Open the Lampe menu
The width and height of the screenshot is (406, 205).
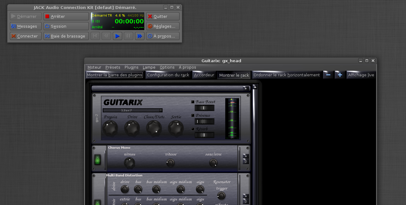149,67
